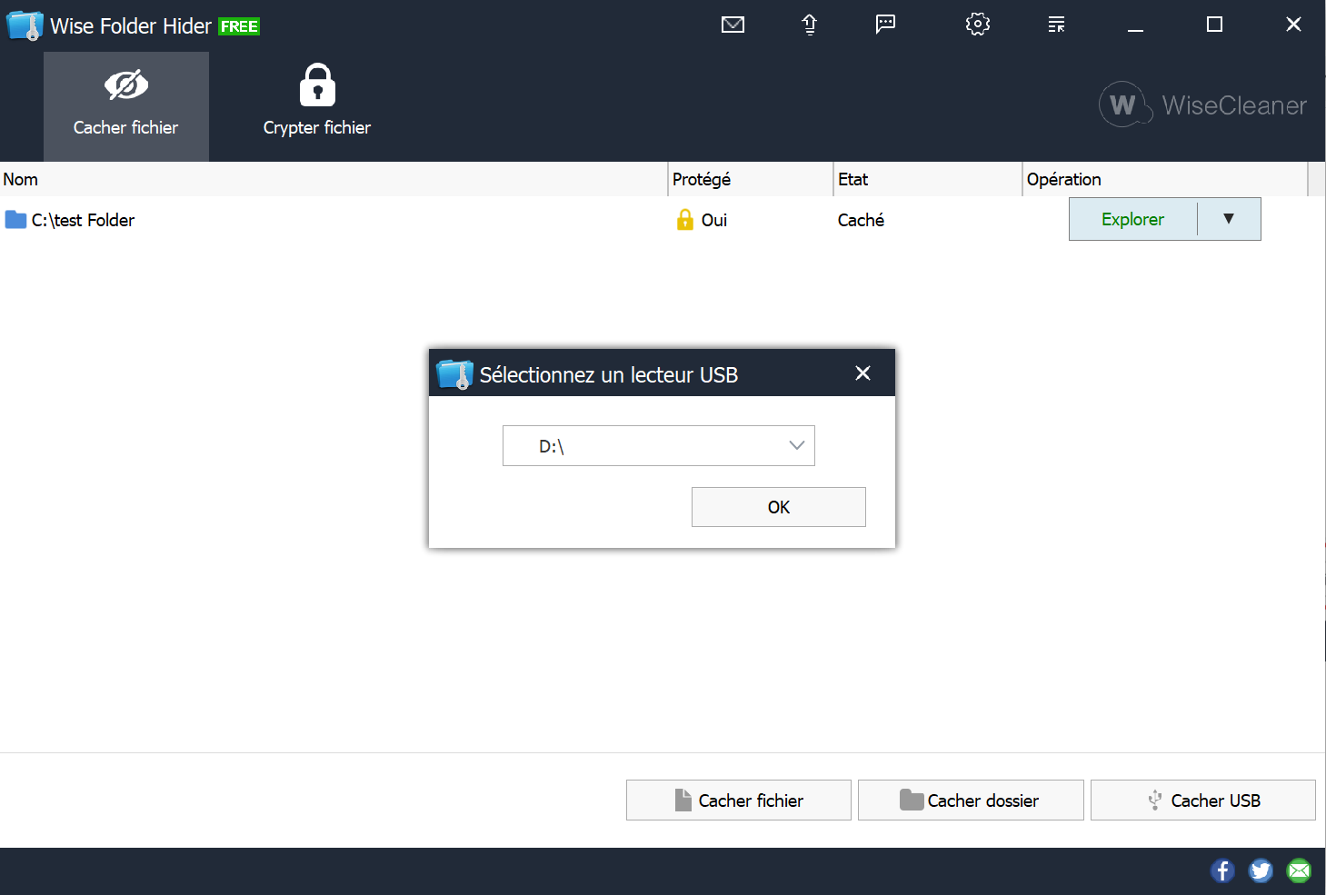Screen dimensions: 1326x895
Task: Open the green email share icon
Action: click(x=1300, y=871)
